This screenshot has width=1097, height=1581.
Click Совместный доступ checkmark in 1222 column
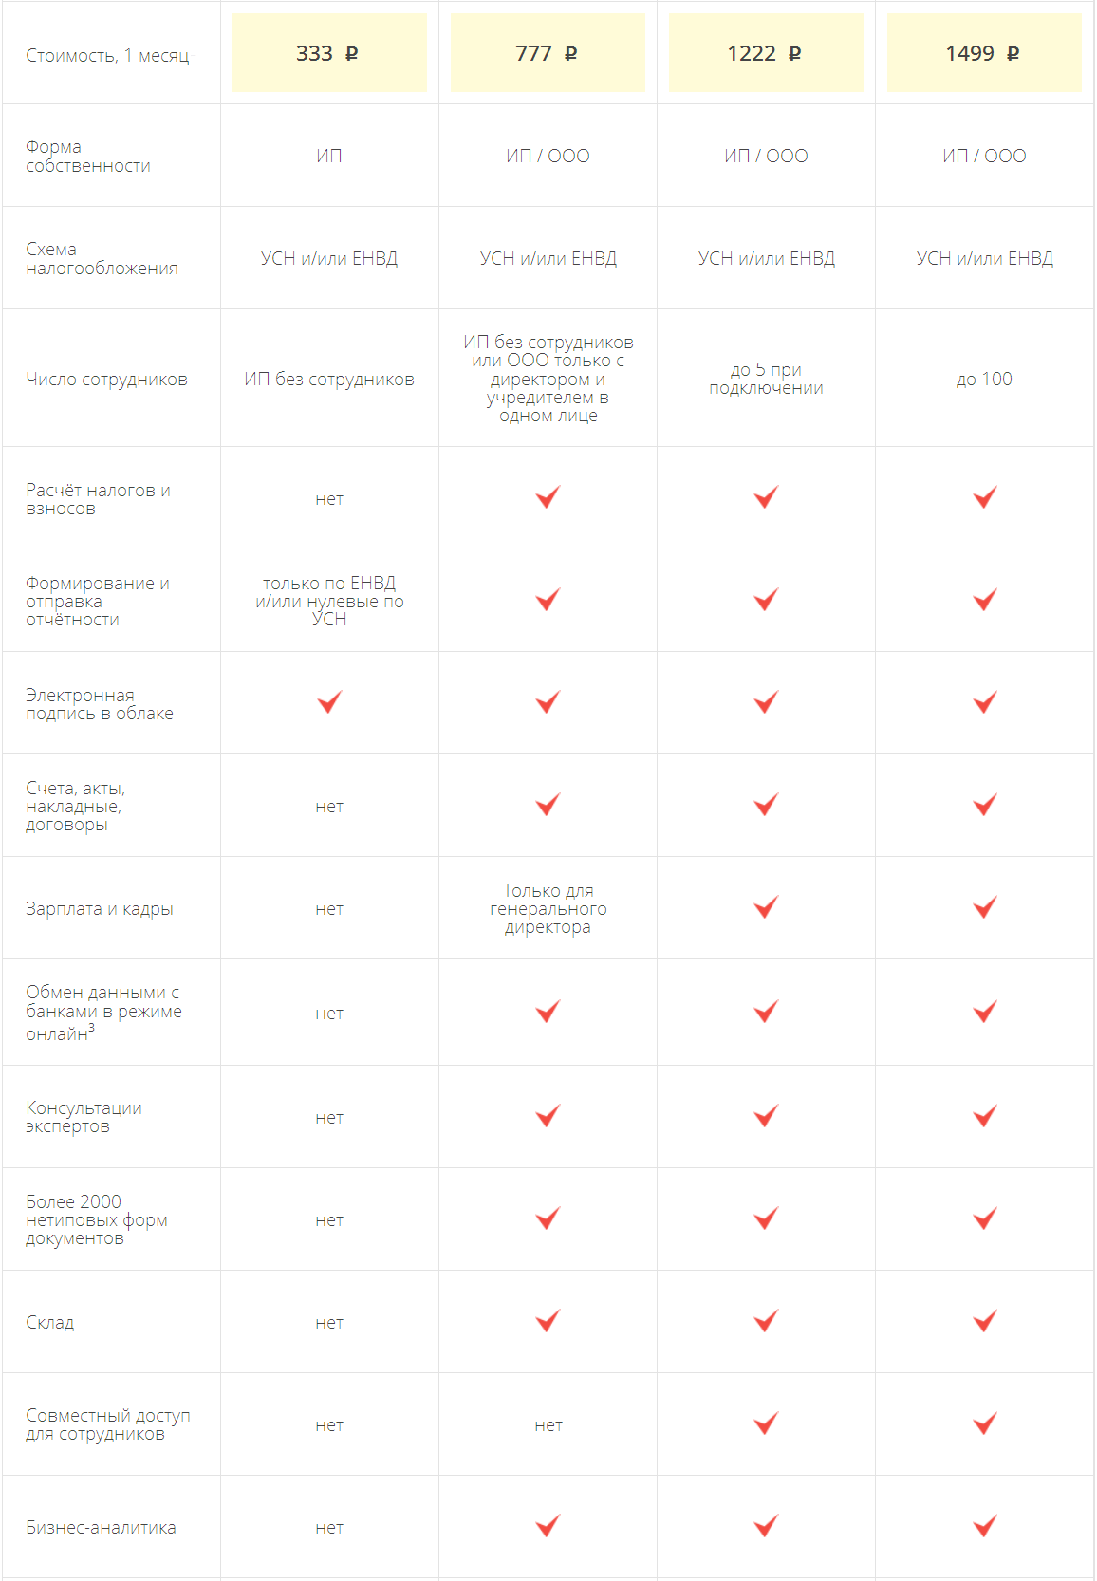(766, 1423)
